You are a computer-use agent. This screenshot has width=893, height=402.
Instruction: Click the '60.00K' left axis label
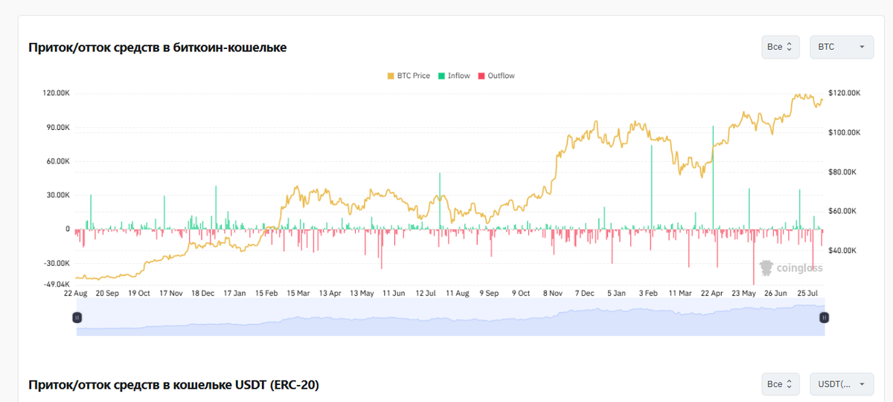tap(58, 161)
